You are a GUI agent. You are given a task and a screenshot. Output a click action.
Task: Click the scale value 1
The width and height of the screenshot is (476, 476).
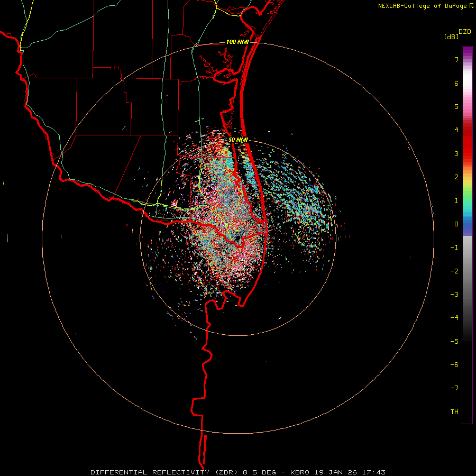(456, 200)
